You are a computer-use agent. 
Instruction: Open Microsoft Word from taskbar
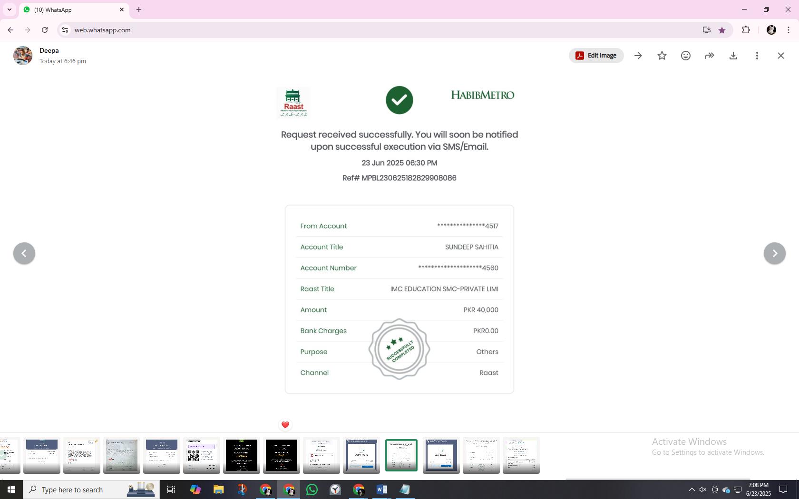[x=382, y=489]
